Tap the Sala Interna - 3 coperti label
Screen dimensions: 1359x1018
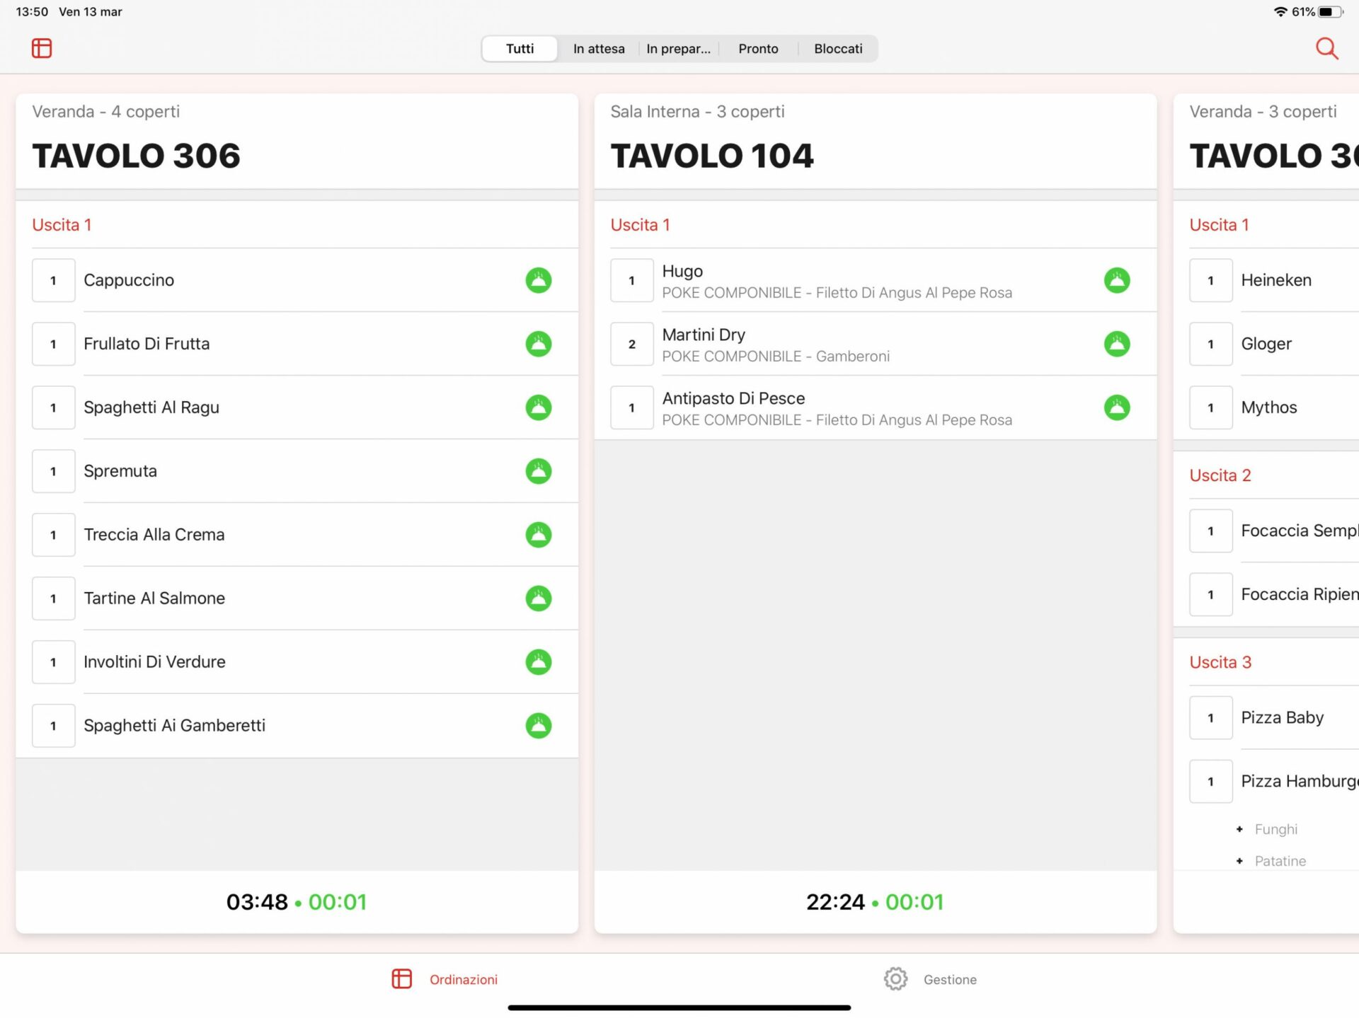pyautogui.click(x=697, y=112)
